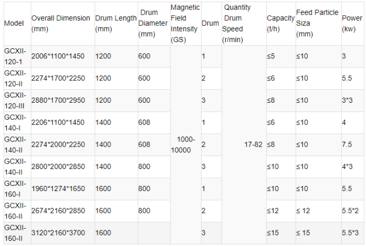366x246 pixels.
Task: Click the Power (kw) column header
Action: [x=352, y=23]
